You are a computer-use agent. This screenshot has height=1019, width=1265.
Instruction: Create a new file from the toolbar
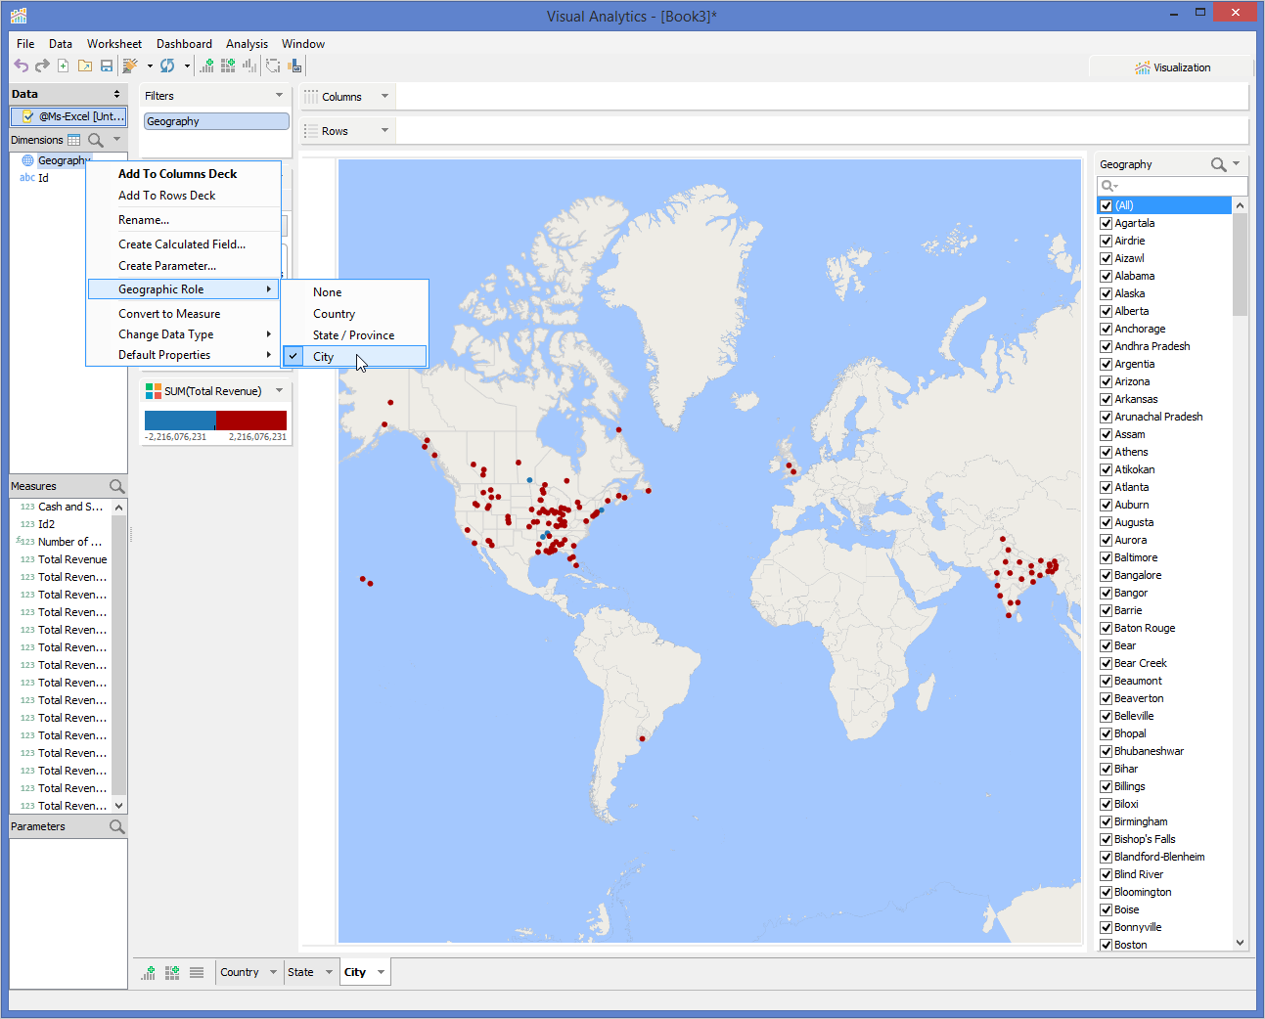64,66
